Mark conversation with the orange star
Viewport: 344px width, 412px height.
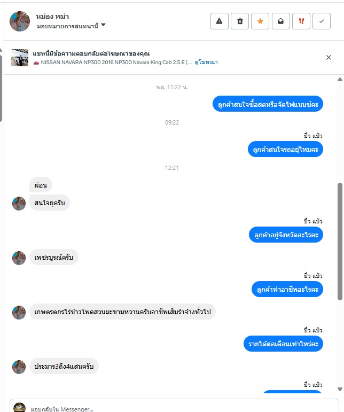click(260, 21)
